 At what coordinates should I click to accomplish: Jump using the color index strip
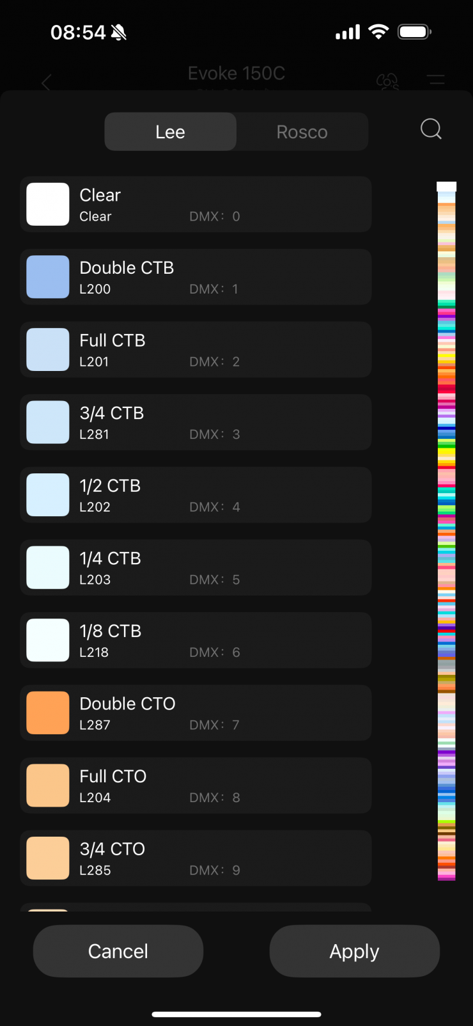(446, 531)
